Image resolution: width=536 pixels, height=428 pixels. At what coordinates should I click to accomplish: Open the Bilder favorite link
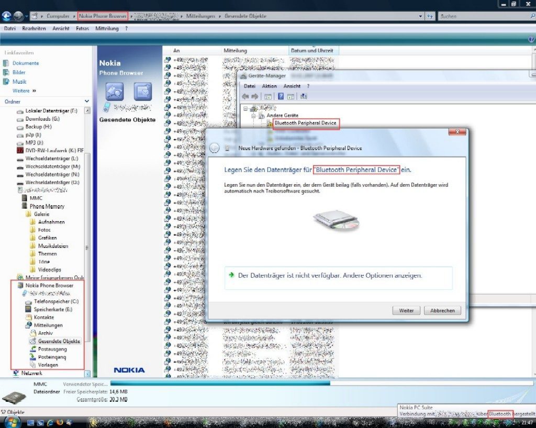click(19, 72)
